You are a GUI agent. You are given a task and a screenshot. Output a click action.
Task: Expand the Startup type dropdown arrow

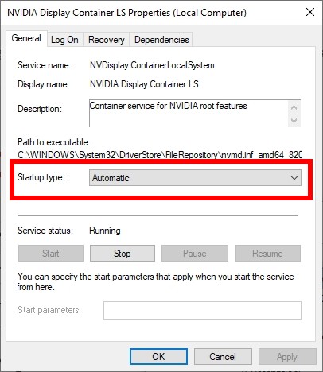coord(294,178)
